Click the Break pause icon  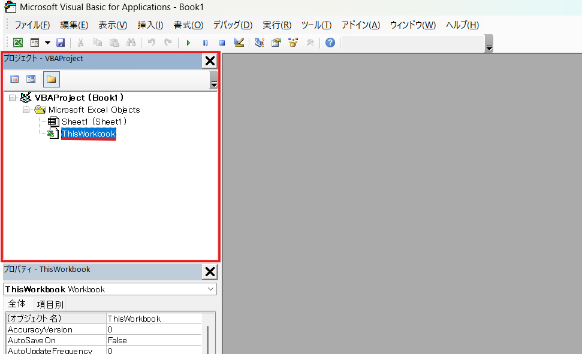[205, 43]
